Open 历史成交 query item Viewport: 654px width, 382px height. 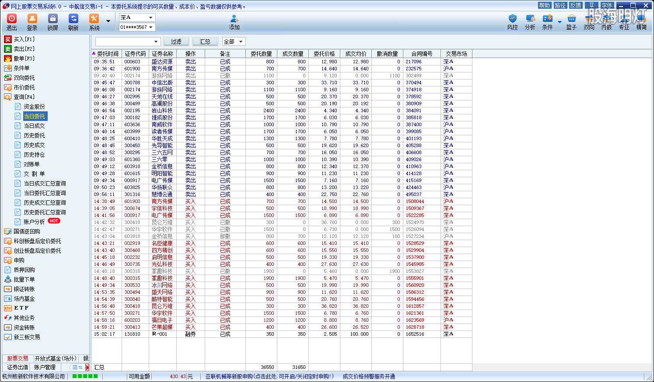click(x=30, y=145)
